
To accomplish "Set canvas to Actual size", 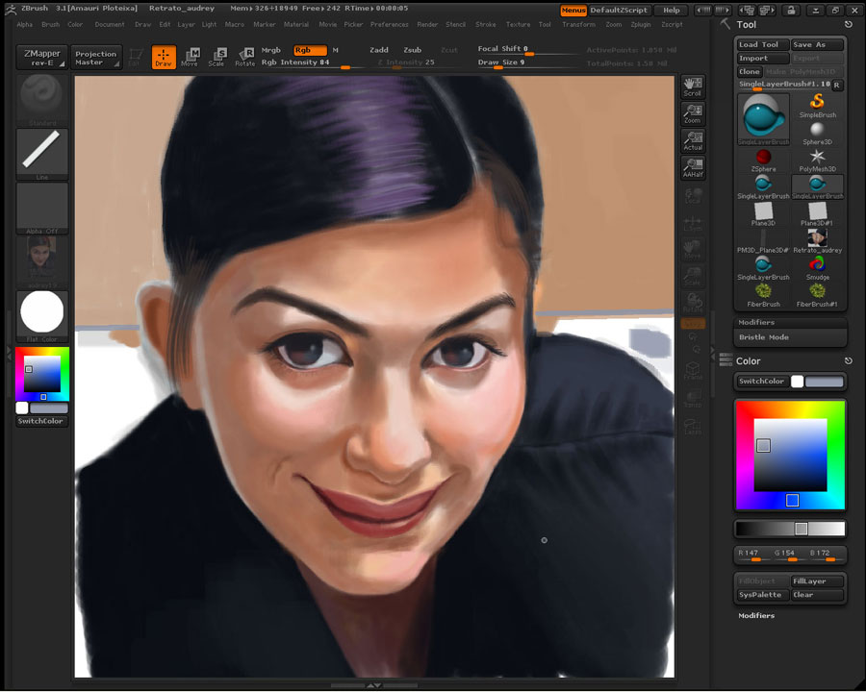I will click(x=693, y=140).
